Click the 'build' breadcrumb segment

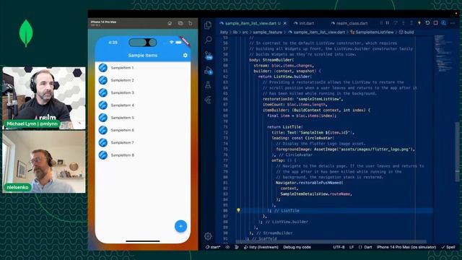click(x=406, y=32)
